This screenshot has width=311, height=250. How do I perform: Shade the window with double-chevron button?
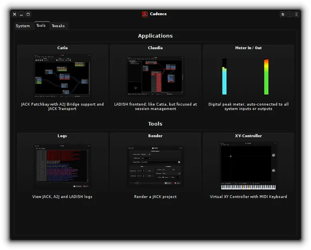pos(283,14)
